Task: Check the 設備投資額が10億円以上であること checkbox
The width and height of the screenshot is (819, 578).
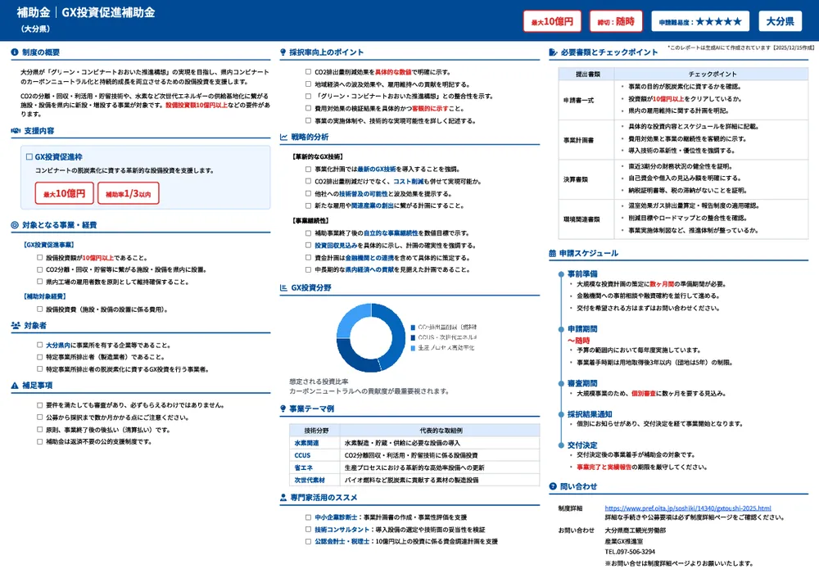Action: point(38,257)
